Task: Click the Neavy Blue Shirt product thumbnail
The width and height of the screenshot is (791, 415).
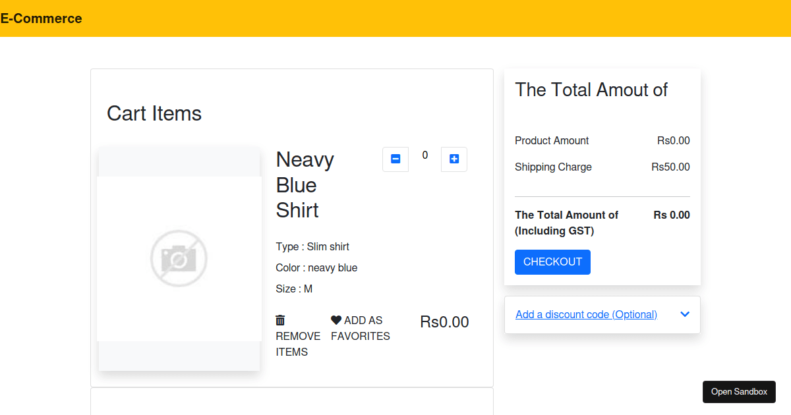Action: (179, 258)
